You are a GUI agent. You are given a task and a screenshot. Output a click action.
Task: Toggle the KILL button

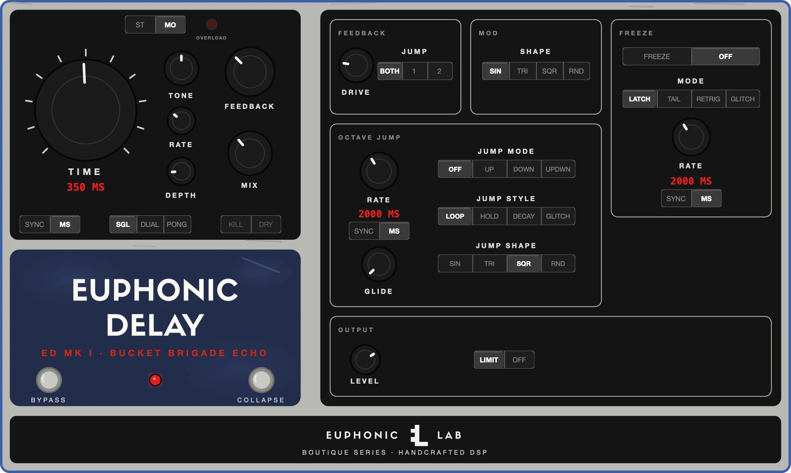tap(236, 224)
